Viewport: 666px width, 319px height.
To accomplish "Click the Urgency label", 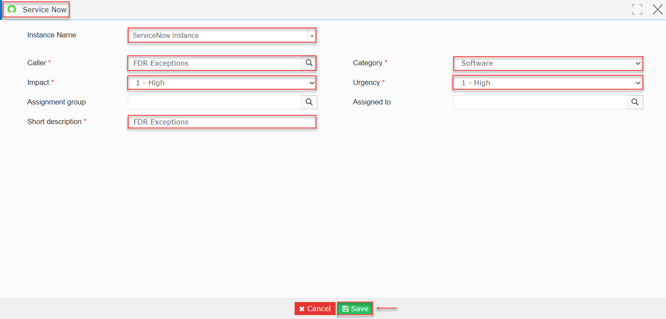I will (366, 82).
